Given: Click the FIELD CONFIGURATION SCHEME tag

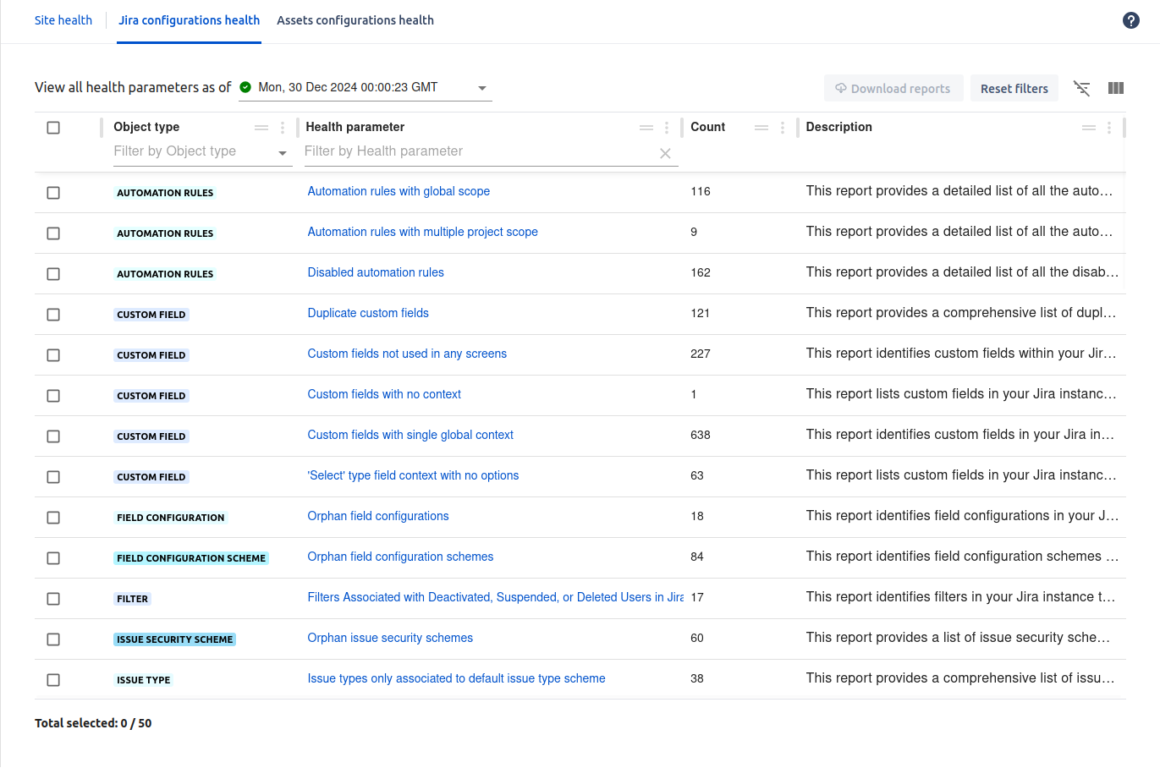Looking at the screenshot, I should tap(191, 558).
